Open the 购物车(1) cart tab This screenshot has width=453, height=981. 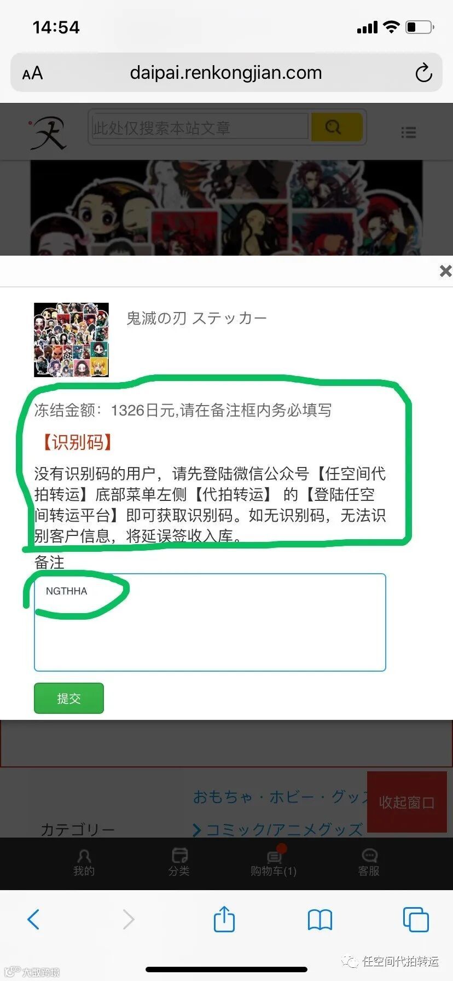(274, 863)
